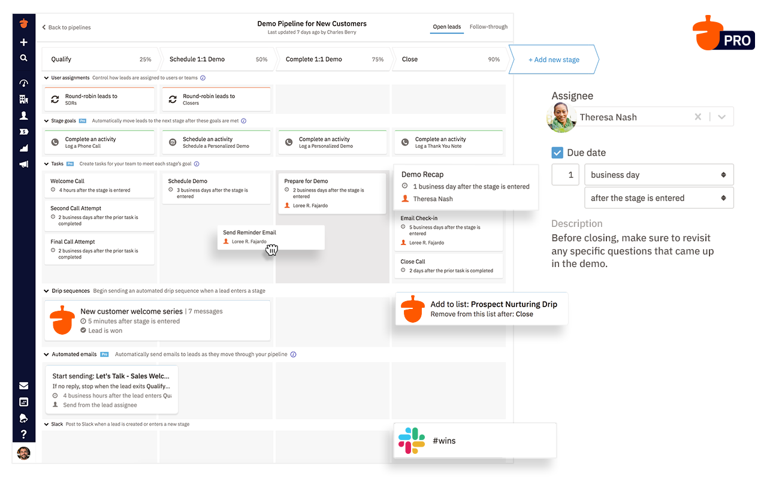Click info icon beside User assignments description
The width and height of the screenshot is (767, 479).
pos(203,78)
